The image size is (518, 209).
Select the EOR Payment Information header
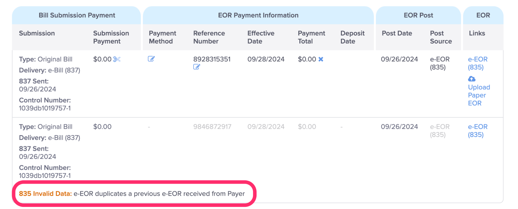click(258, 15)
